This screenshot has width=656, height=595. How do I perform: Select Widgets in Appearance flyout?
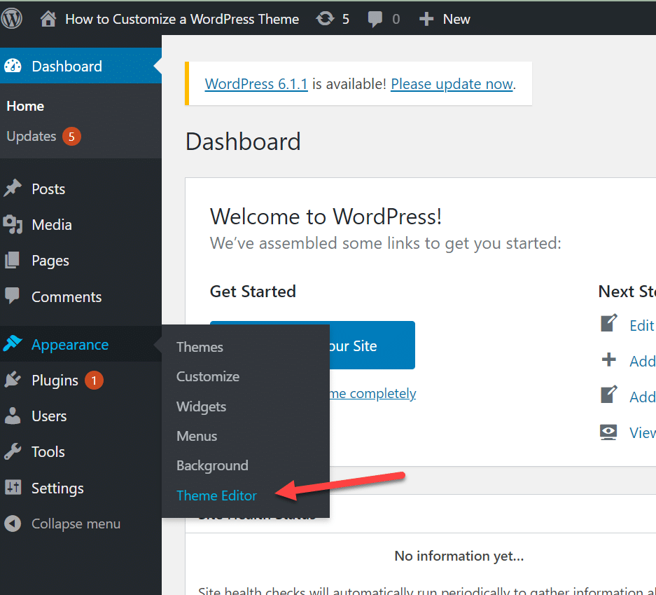201,406
